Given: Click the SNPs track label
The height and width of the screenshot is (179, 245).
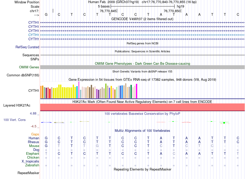Looking at the screenshot, I should 35,59.
